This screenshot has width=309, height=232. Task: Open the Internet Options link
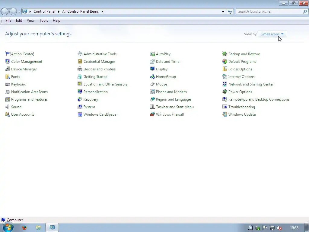coord(241,76)
